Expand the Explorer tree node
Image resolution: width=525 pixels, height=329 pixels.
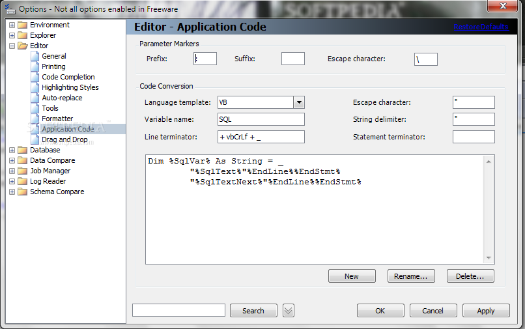coord(12,36)
